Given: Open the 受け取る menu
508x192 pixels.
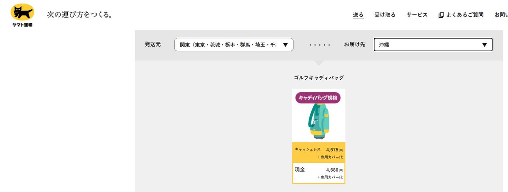Looking at the screenshot, I should pyautogui.click(x=385, y=15).
